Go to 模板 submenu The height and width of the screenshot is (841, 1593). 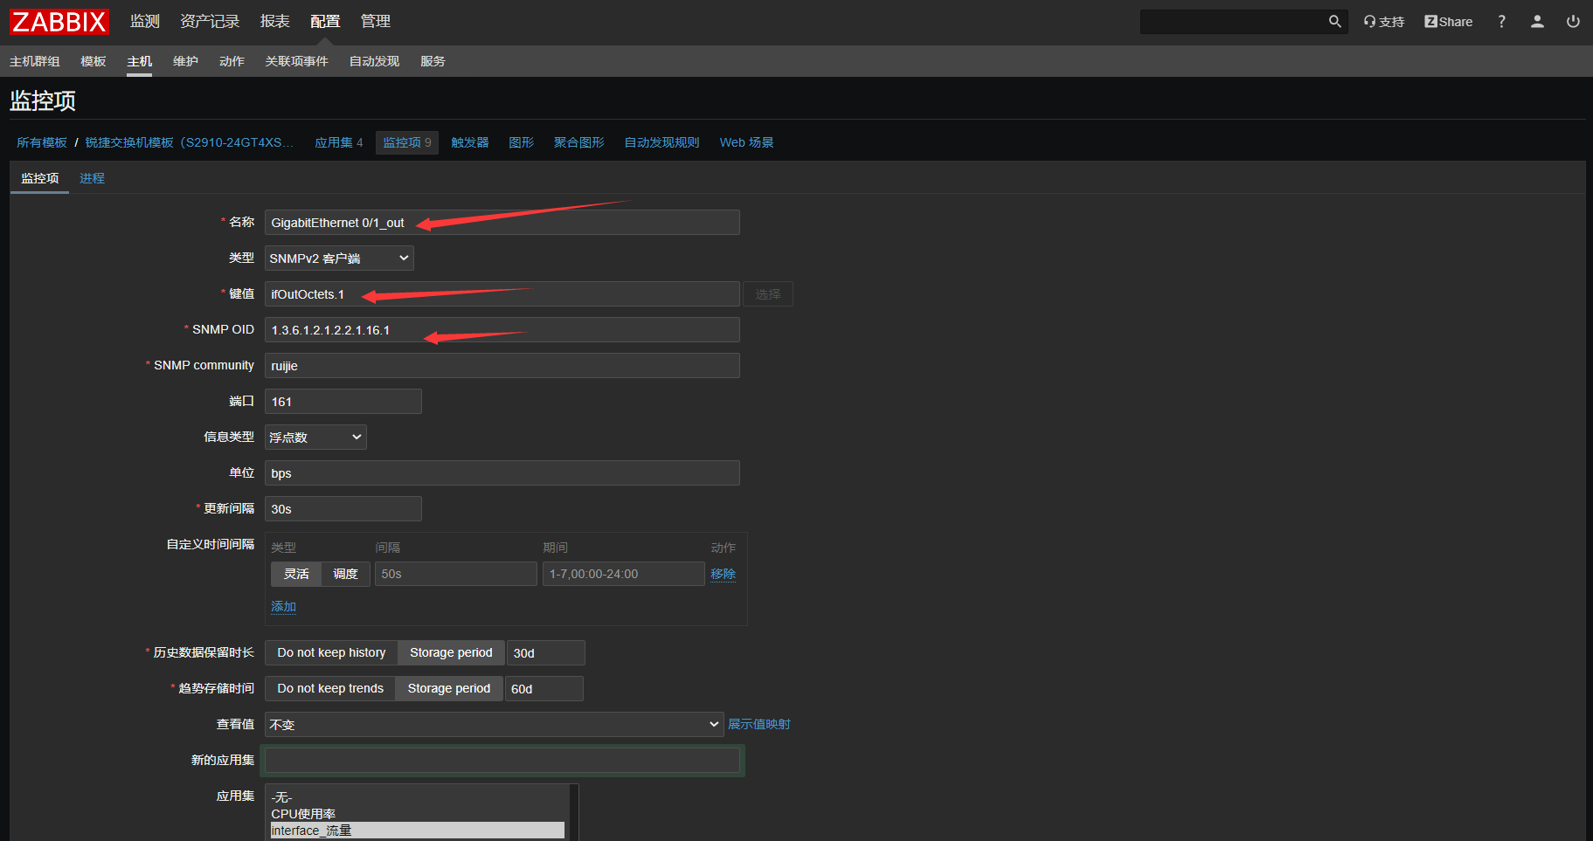(94, 61)
